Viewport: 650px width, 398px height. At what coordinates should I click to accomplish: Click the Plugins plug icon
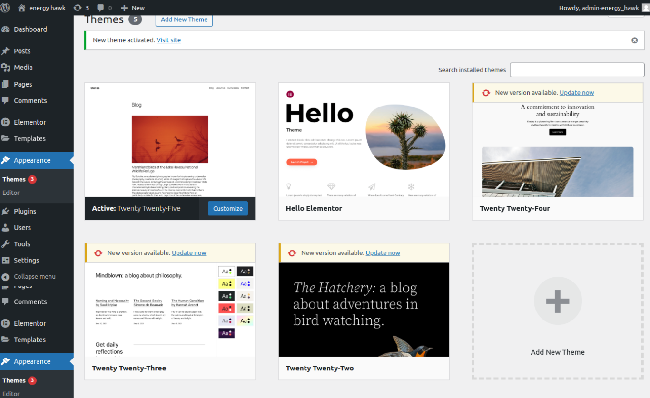click(6, 211)
